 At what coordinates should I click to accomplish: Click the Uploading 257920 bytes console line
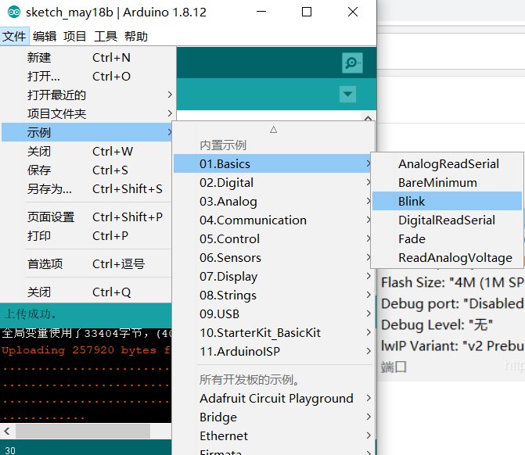[86, 350]
